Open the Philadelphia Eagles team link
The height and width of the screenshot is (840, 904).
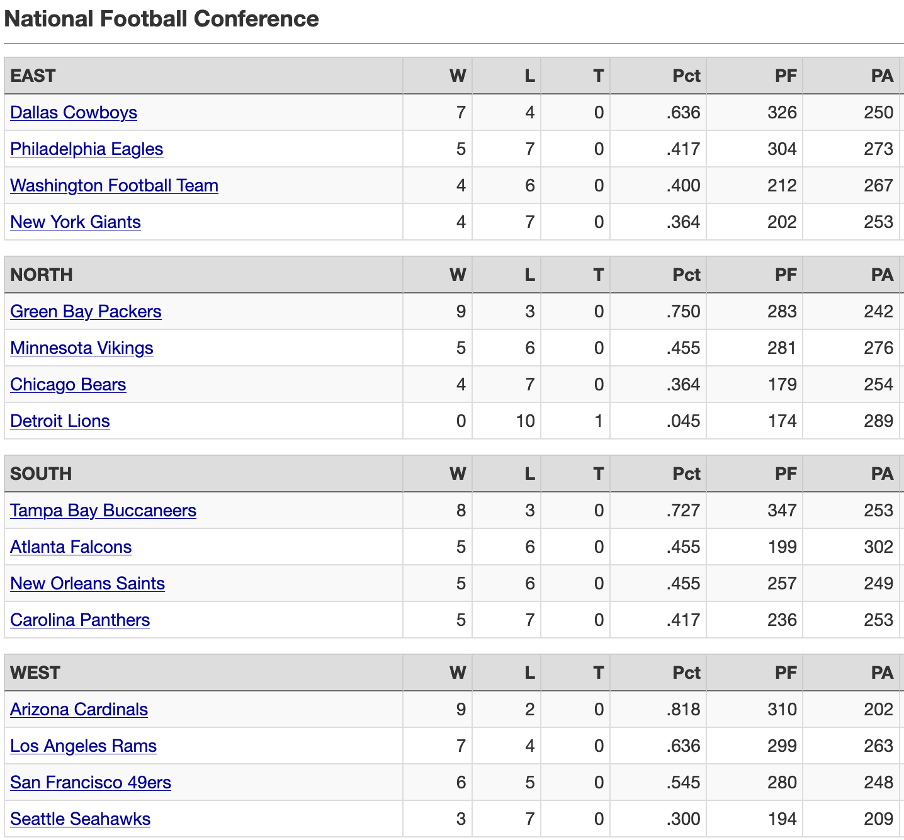(x=87, y=149)
